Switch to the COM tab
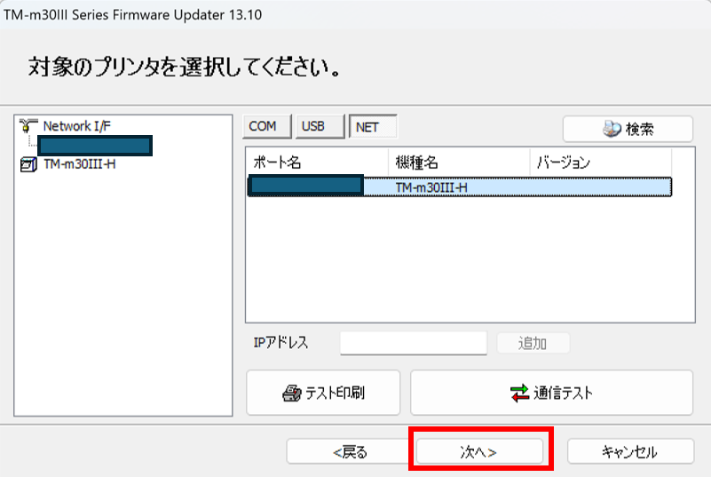Image resolution: width=711 pixels, height=477 pixels. 266,126
